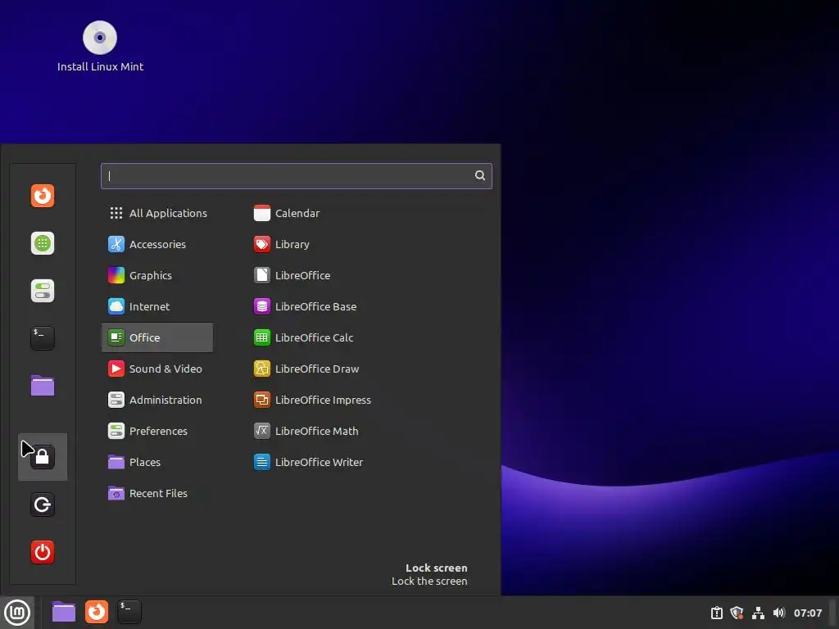Viewport: 839px width, 629px height.
Task: Select the Accessories category
Action: tap(157, 244)
